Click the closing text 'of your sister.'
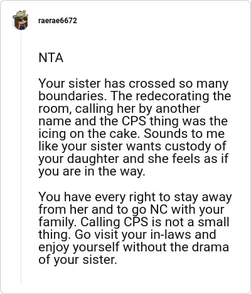Viewport: 251px width, 294px height. [77, 260]
